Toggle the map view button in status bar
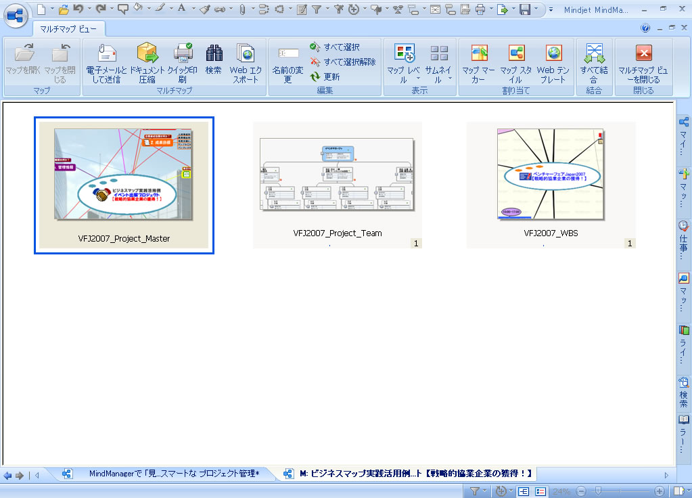692x498 pixels. tap(522, 491)
